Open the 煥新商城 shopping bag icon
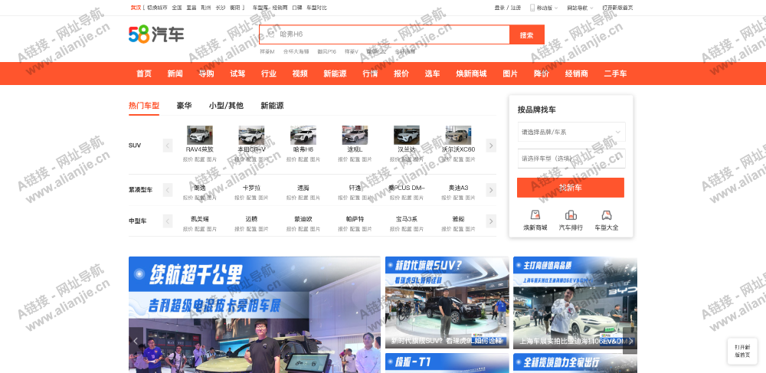Viewport: 766px width, 373px height. click(535, 214)
